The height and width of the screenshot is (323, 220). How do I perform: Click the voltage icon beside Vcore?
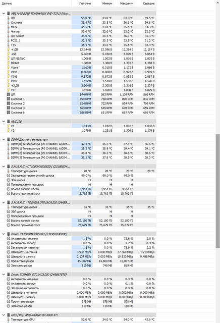9,68
